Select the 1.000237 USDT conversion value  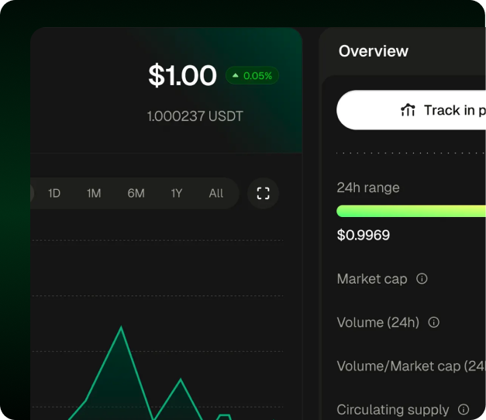tap(195, 116)
